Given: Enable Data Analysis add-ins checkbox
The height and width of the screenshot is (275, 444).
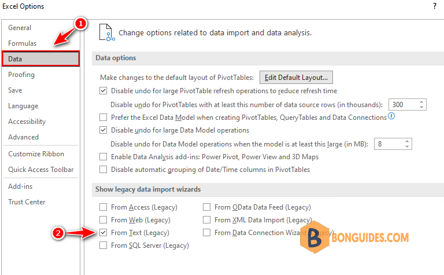Looking at the screenshot, I should (103, 156).
